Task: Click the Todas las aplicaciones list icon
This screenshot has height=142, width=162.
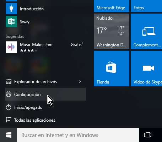Action: [x=9, y=120]
